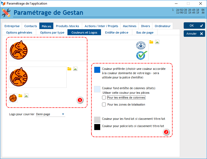Go to Options par type sub-tab

(52, 32)
